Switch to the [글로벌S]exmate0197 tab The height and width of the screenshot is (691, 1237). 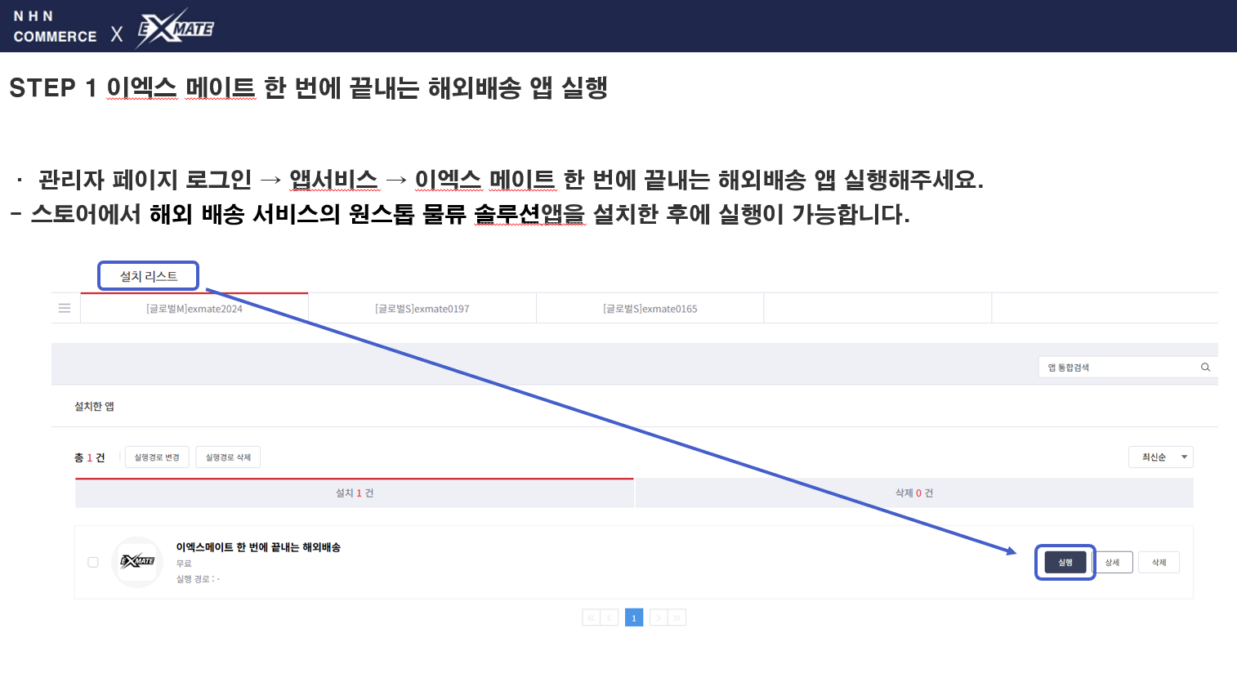tap(422, 309)
